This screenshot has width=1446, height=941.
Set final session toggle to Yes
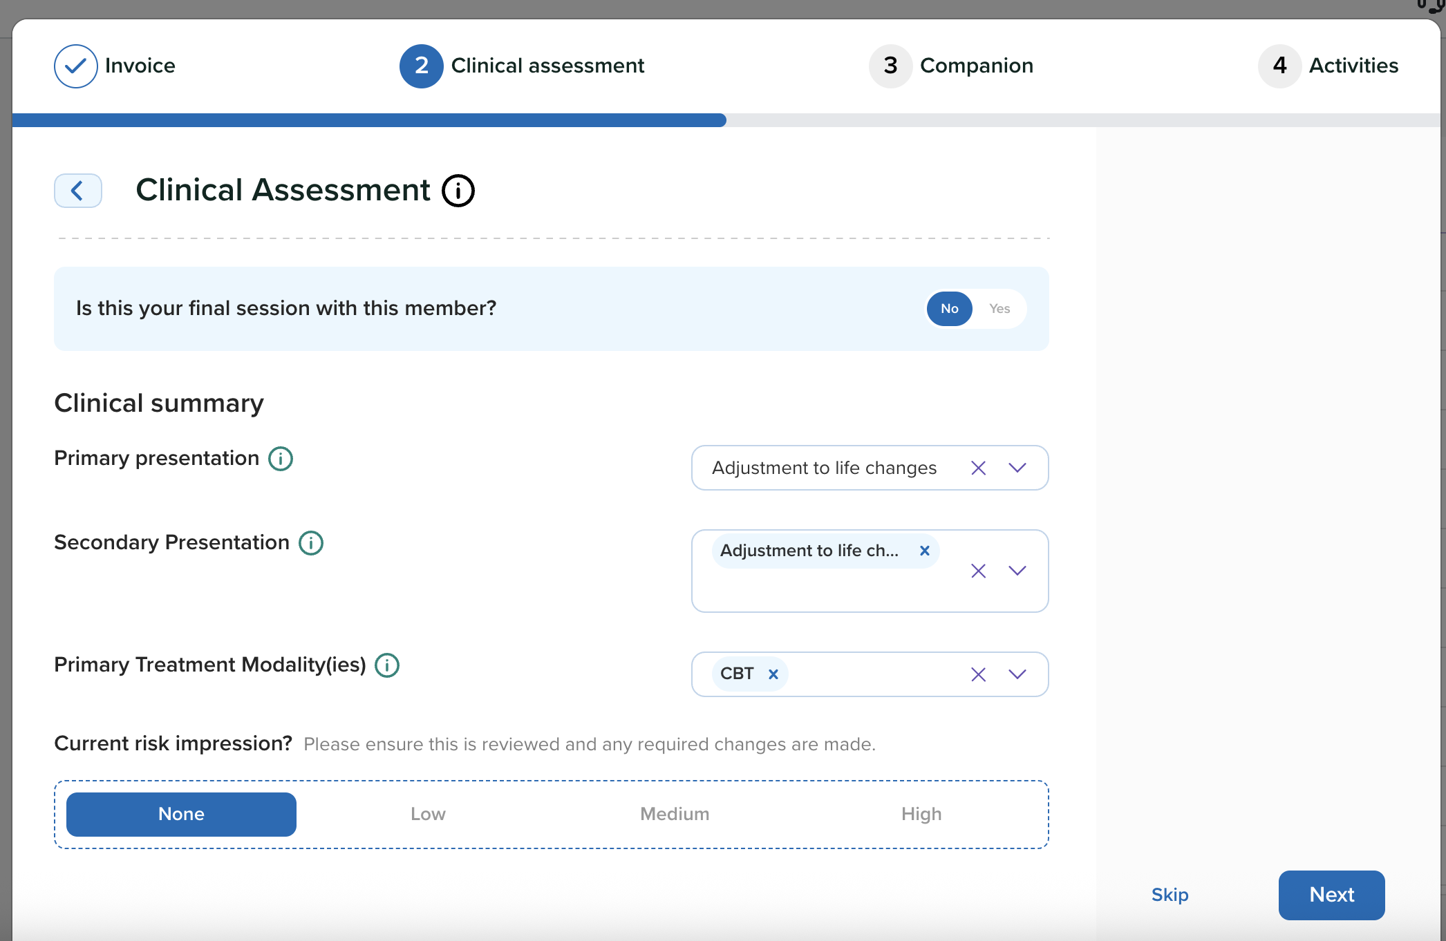pos(999,309)
